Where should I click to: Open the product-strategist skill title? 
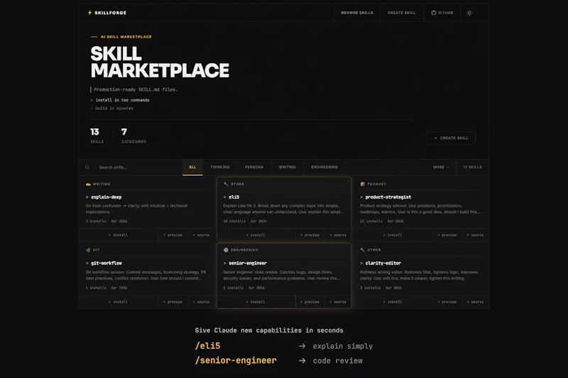tap(388, 197)
